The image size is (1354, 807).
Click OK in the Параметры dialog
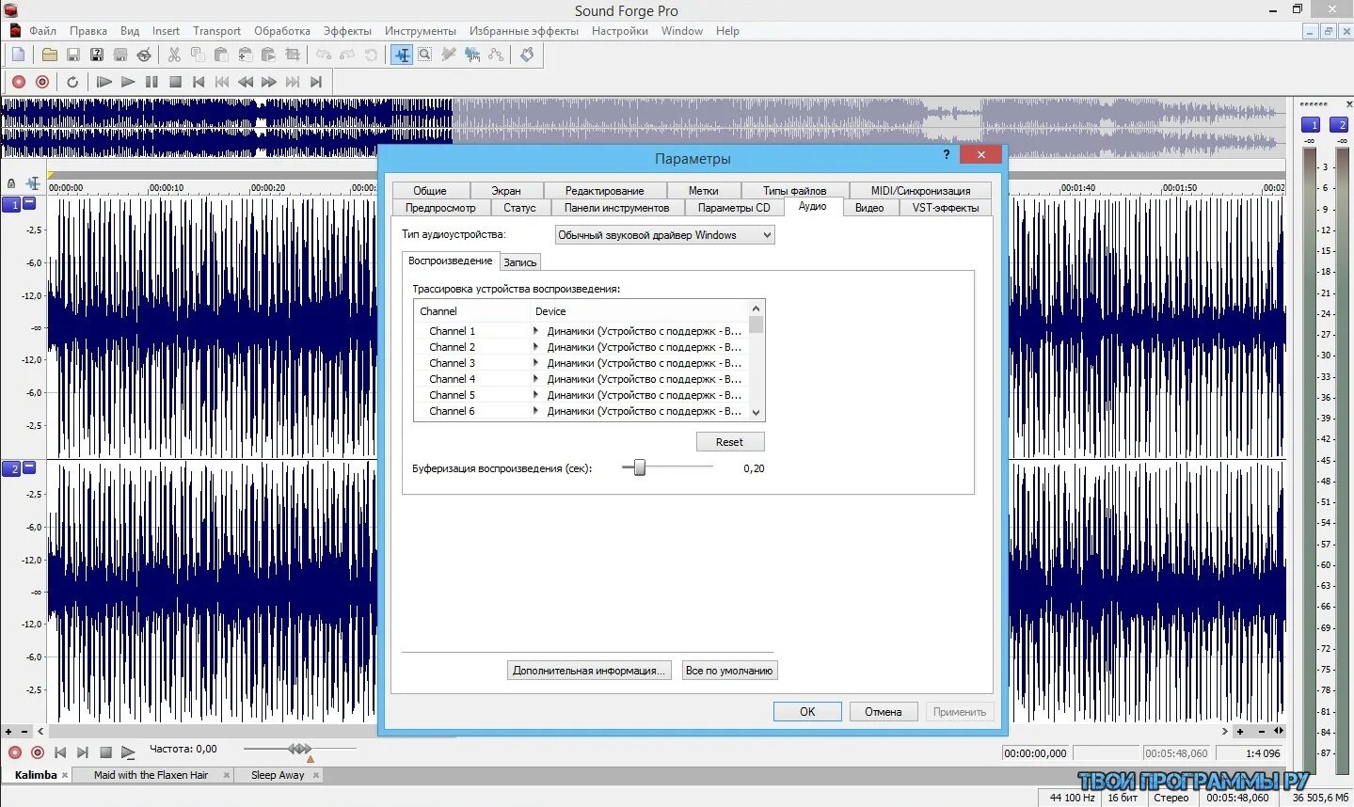(x=807, y=712)
